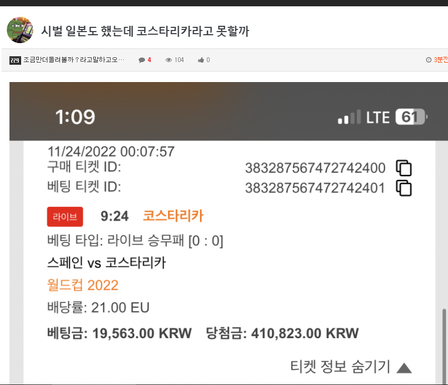This screenshot has width=448, height=385.
Task: Click the clock icon by posted time
Action: coord(429,59)
